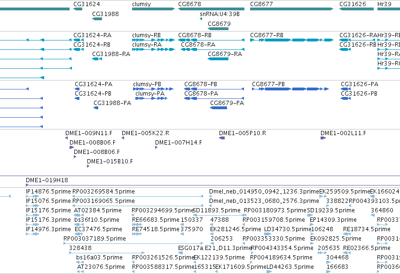400x274 pixels.
Task: Select transcript label CG31624-RA
Action: coord(92,35)
